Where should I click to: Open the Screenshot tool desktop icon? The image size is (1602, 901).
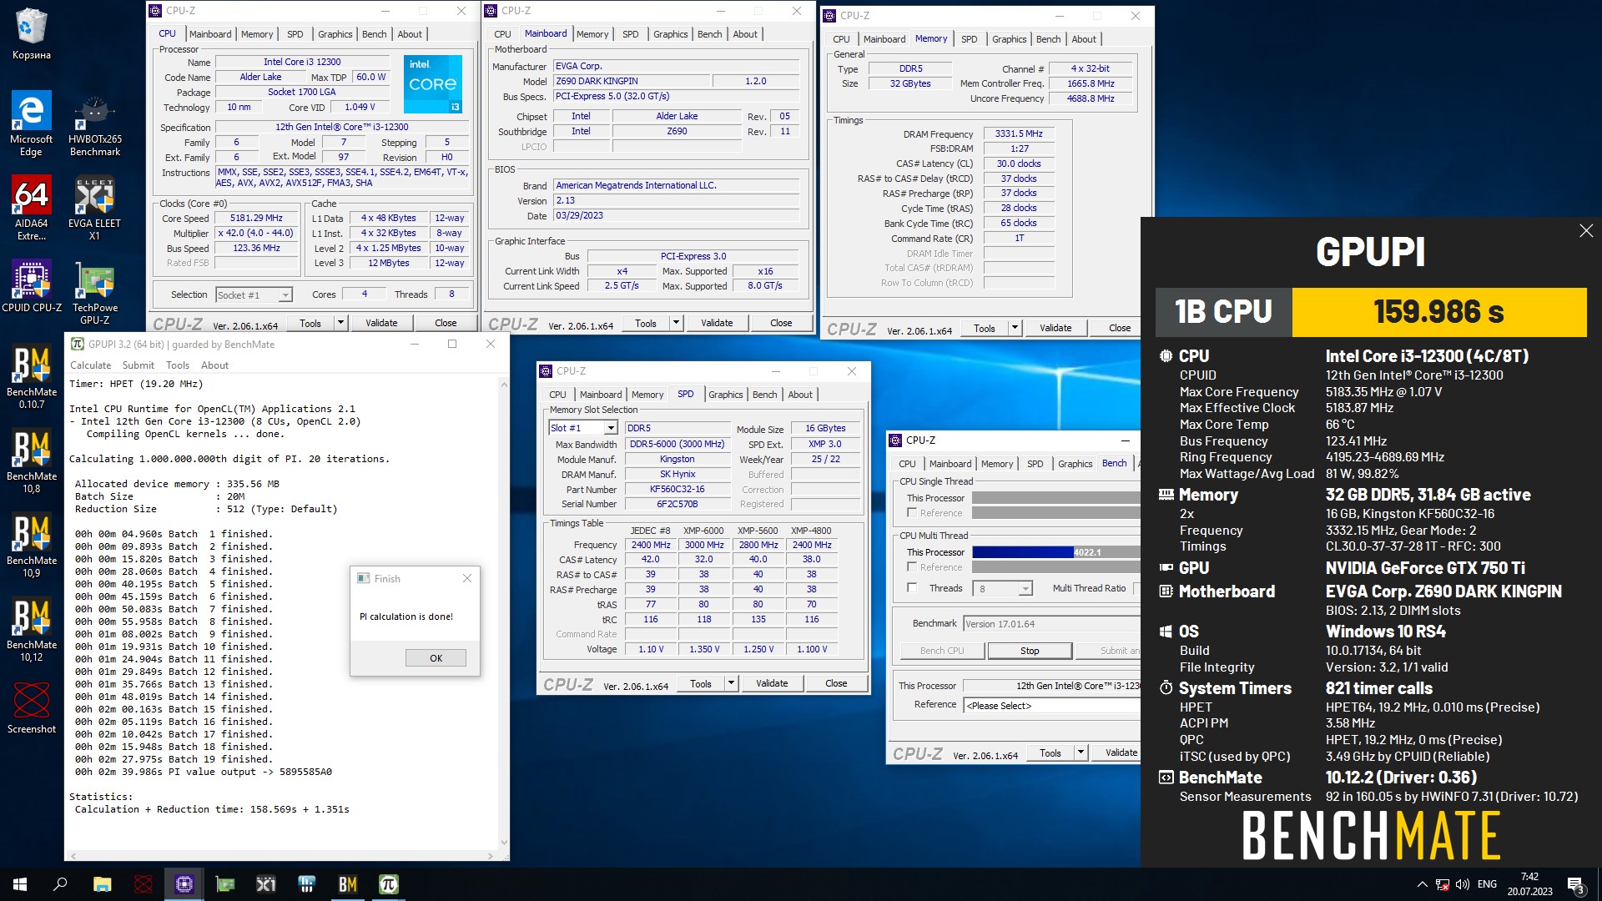coord(31,707)
